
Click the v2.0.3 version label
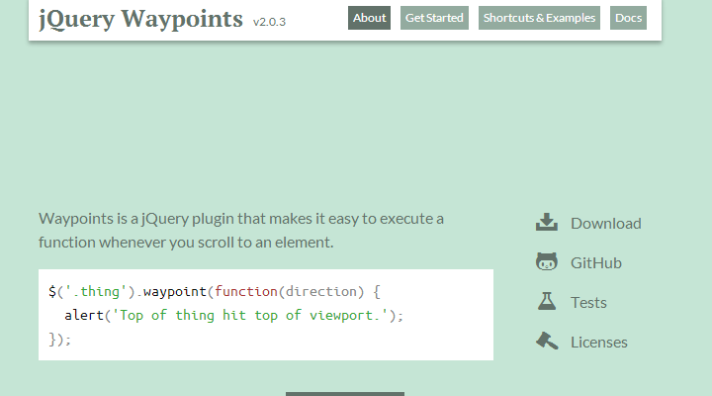269,22
